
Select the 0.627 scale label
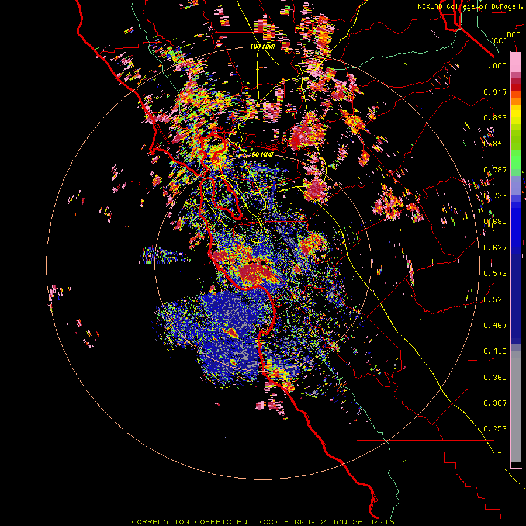pos(495,248)
